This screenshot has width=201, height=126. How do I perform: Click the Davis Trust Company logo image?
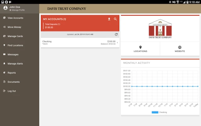(160, 29)
